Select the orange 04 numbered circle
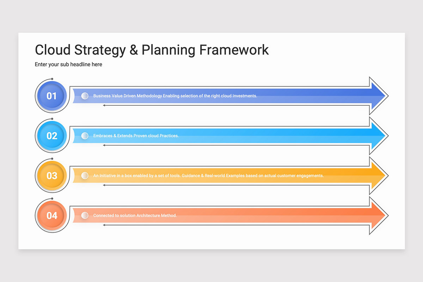The height and width of the screenshot is (282, 423). [x=52, y=215]
